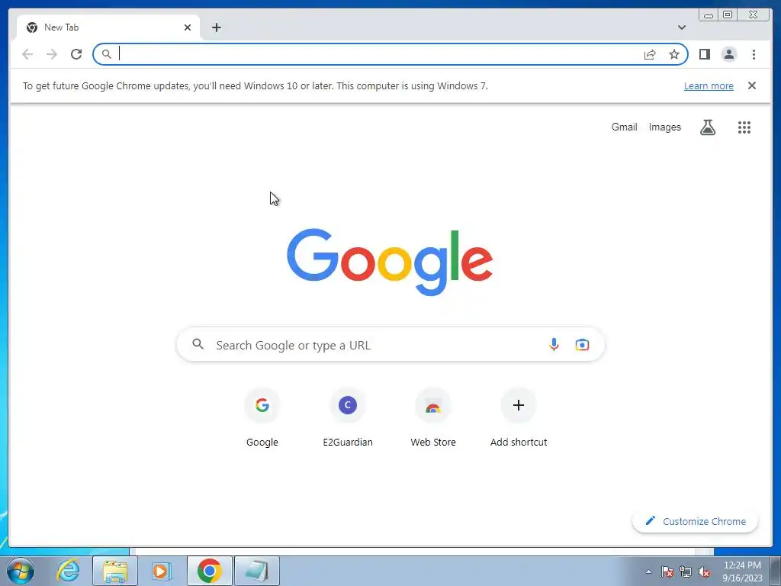Click the network status tray icon

686,572
